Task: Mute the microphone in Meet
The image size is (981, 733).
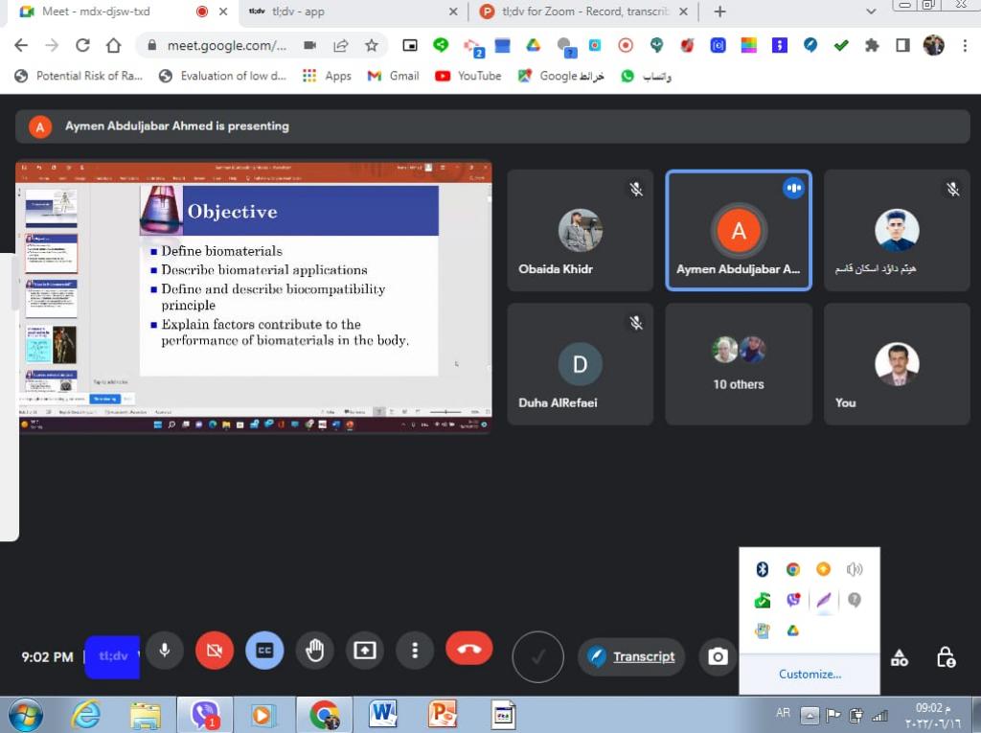Action: pos(165,651)
